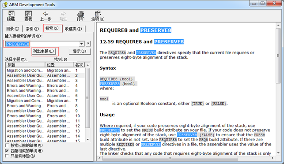Click the 'bool' parameter term
This screenshot has width=284, height=164.
(104, 99)
